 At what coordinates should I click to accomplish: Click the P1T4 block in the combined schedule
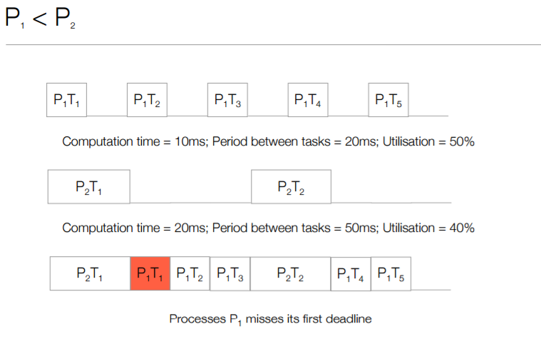pos(351,273)
